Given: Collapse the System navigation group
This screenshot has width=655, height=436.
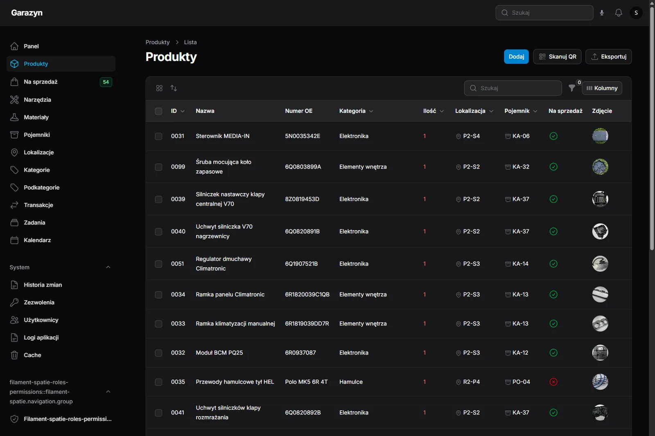Looking at the screenshot, I should click(108, 267).
